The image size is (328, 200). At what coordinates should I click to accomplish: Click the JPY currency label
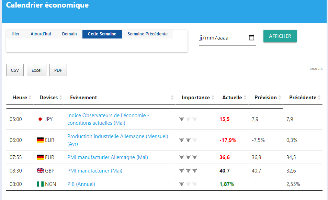click(49, 119)
